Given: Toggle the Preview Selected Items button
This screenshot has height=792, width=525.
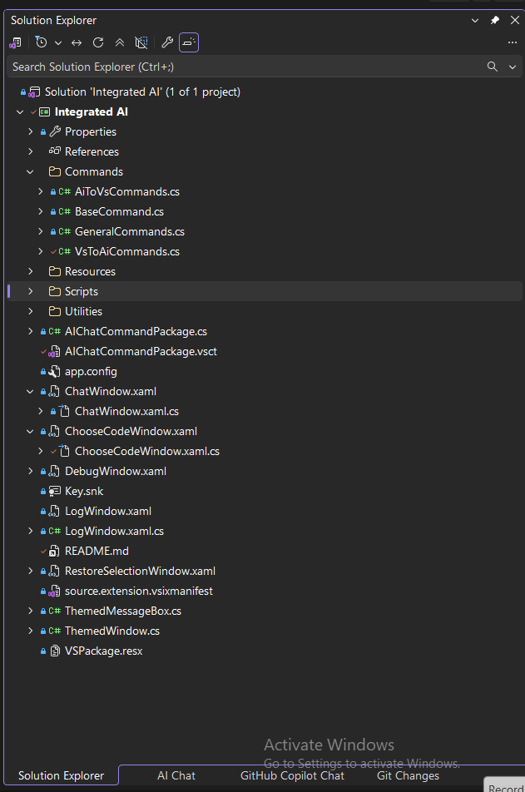Looking at the screenshot, I should 189,43.
